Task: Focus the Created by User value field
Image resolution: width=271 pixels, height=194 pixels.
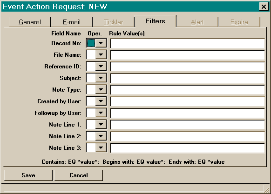Action: [188, 101]
